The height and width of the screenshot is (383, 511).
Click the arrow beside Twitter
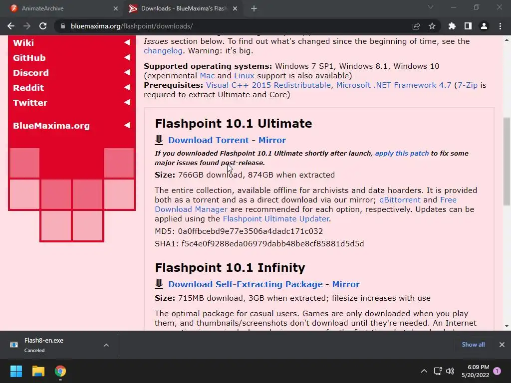[x=127, y=102]
